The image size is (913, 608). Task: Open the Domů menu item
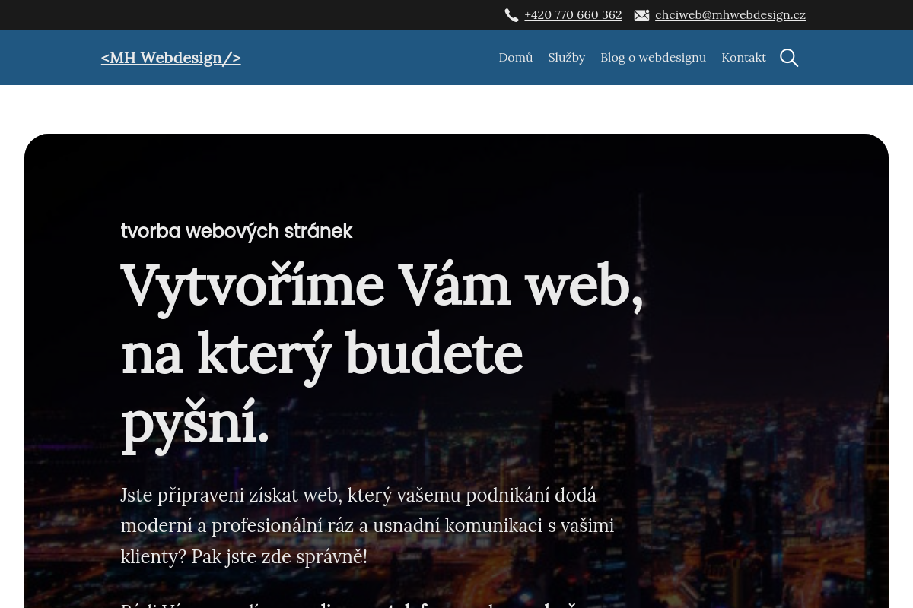point(515,57)
